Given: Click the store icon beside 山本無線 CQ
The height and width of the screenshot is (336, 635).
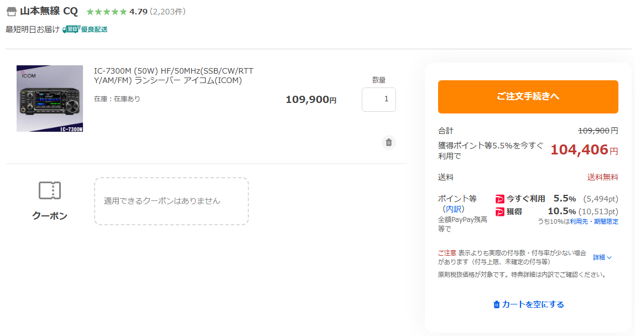Looking at the screenshot, I should pos(12,12).
